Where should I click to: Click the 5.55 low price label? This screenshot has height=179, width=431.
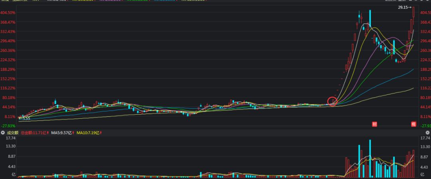(x=25, y=119)
